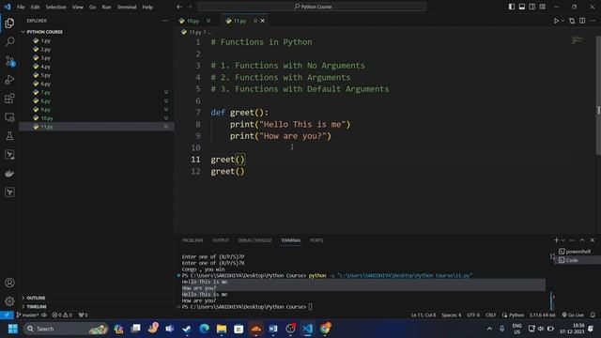Open the Accounts menu icon
601x338 pixels.
(9, 283)
